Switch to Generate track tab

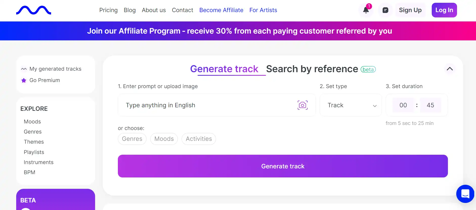click(224, 69)
